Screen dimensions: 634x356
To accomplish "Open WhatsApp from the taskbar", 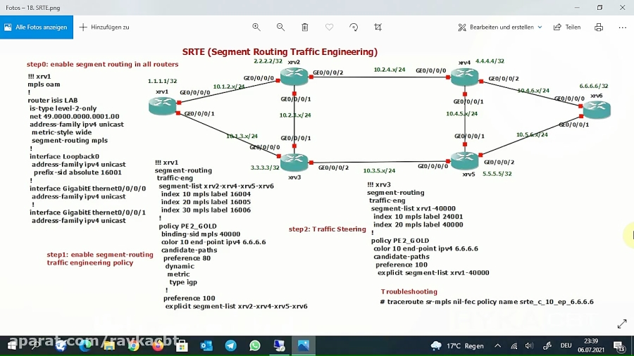I will tap(255, 345).
